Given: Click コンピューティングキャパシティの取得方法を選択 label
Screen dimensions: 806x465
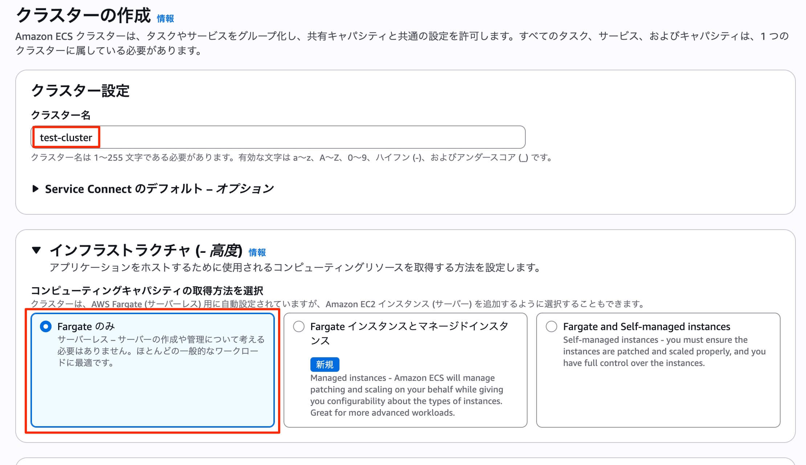Looking at the screenshot, I should [147, 291].
